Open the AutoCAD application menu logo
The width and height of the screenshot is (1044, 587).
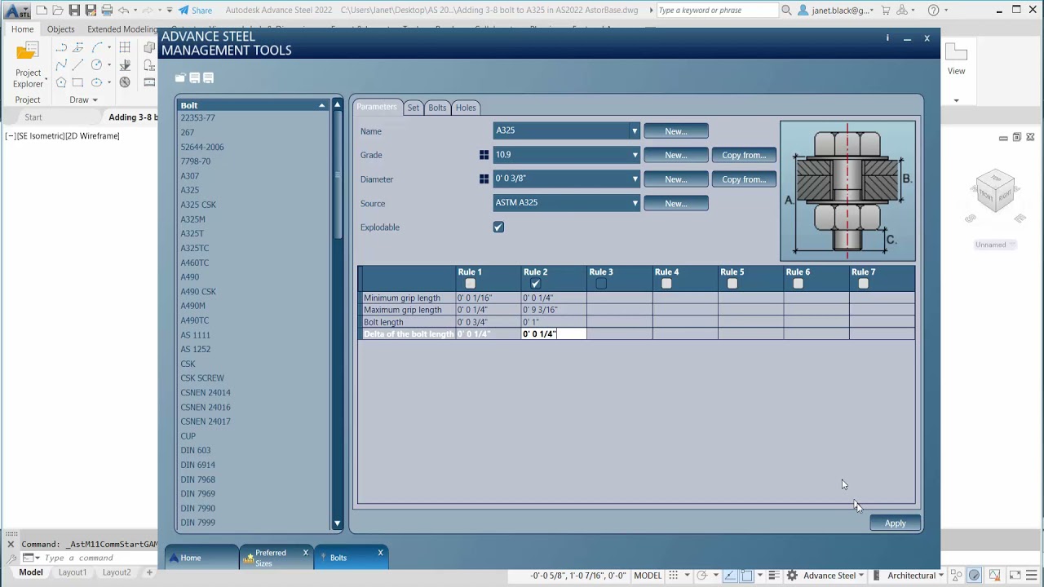tap(15, 11)
